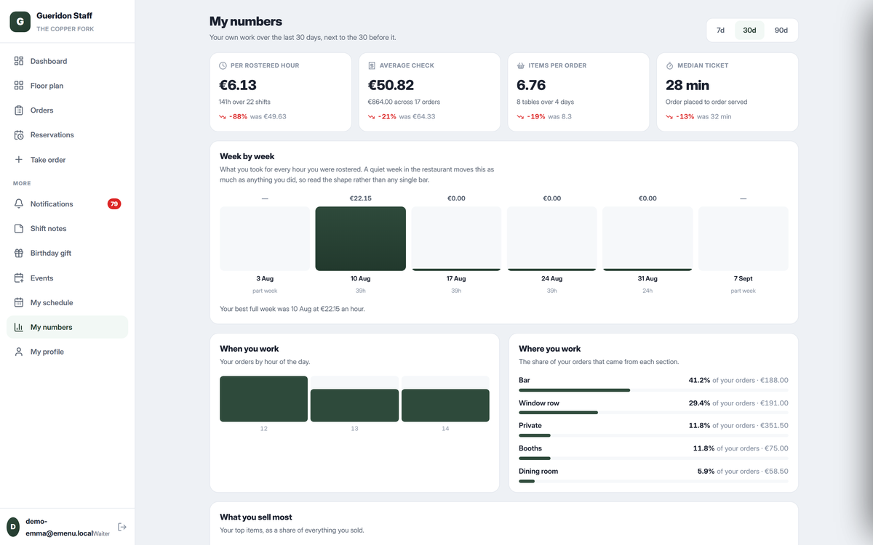Click '€864.00 across 17 orders' text
This screenshot has height=545, width=873.
tap(404, 102)
